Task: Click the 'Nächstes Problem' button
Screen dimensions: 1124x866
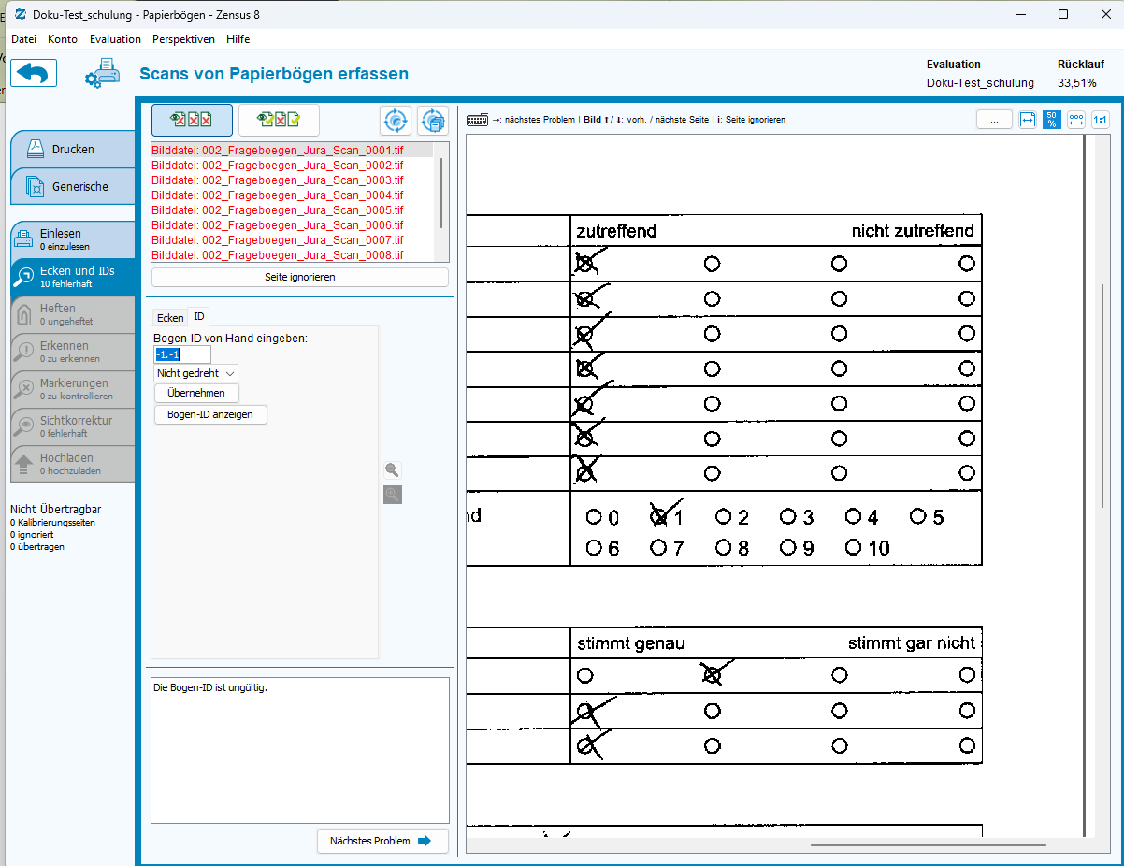Action: click(382, 841)
